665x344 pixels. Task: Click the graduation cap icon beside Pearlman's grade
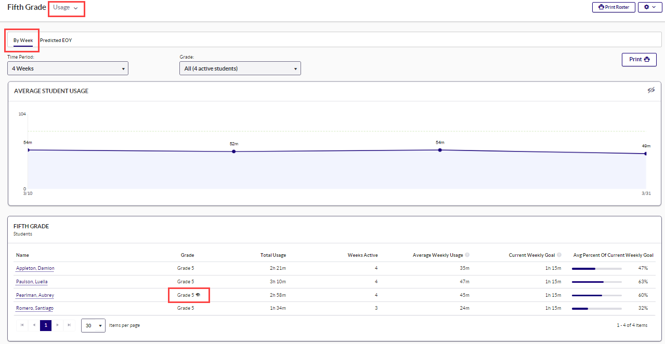pyautogui.click(x=198, y=295)
